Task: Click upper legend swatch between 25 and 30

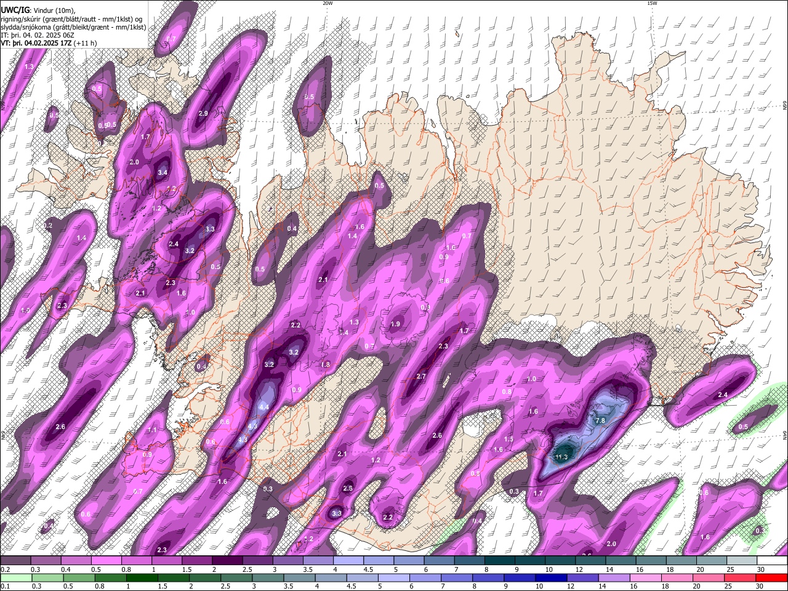Action: point(741,561)
